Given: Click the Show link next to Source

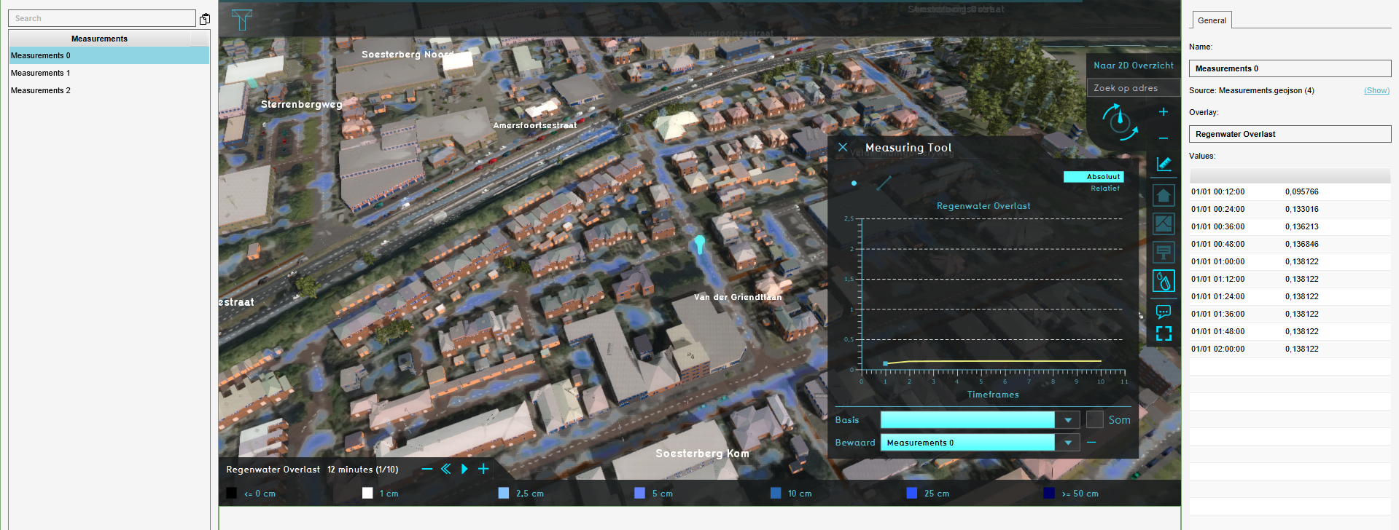Looking at the screenshot, I should point(1376,91).
